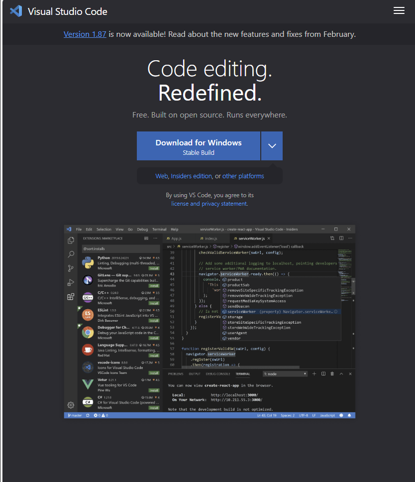Open the Version 1.87 release notes link

85,34
